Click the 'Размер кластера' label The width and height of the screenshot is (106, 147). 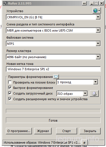[19, 51]
